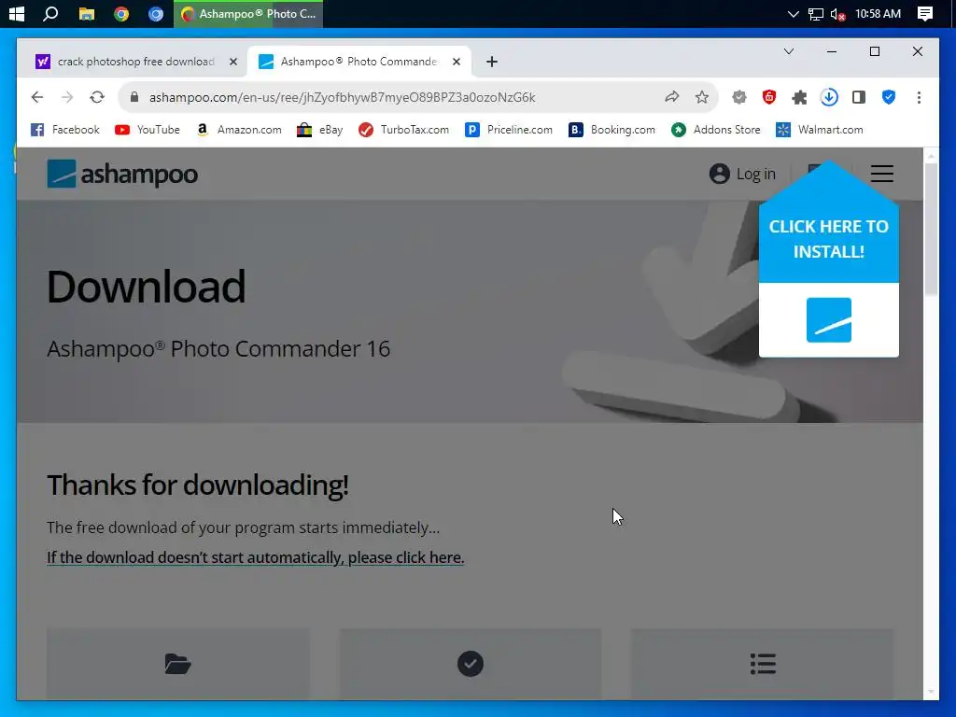Switch to the crack photoshop free download tab

pyautogui.click(x=136, y=62)
